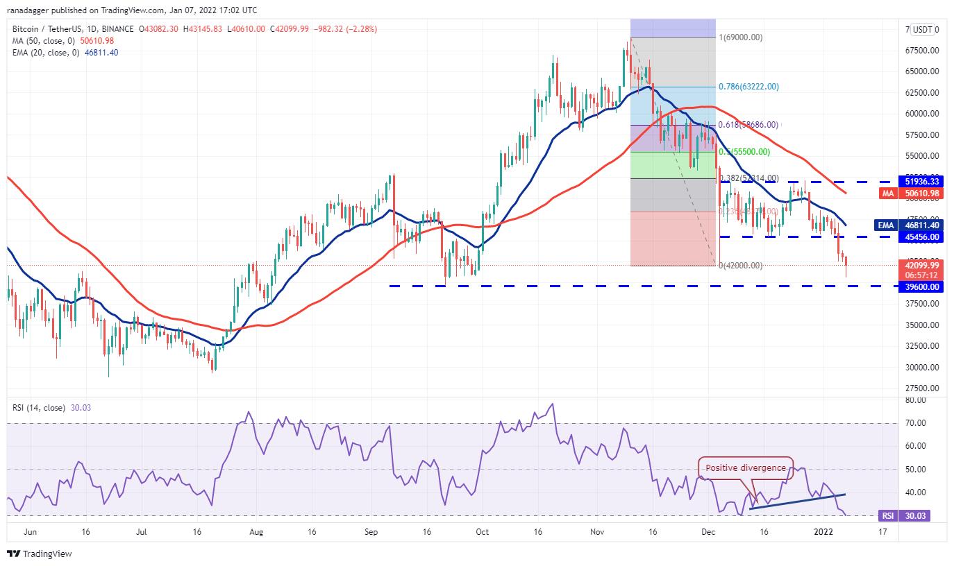The height and width of the screenshot is (566, 954).
Task: Click the 30000.00 price axis tick
Action: [921, 367]
